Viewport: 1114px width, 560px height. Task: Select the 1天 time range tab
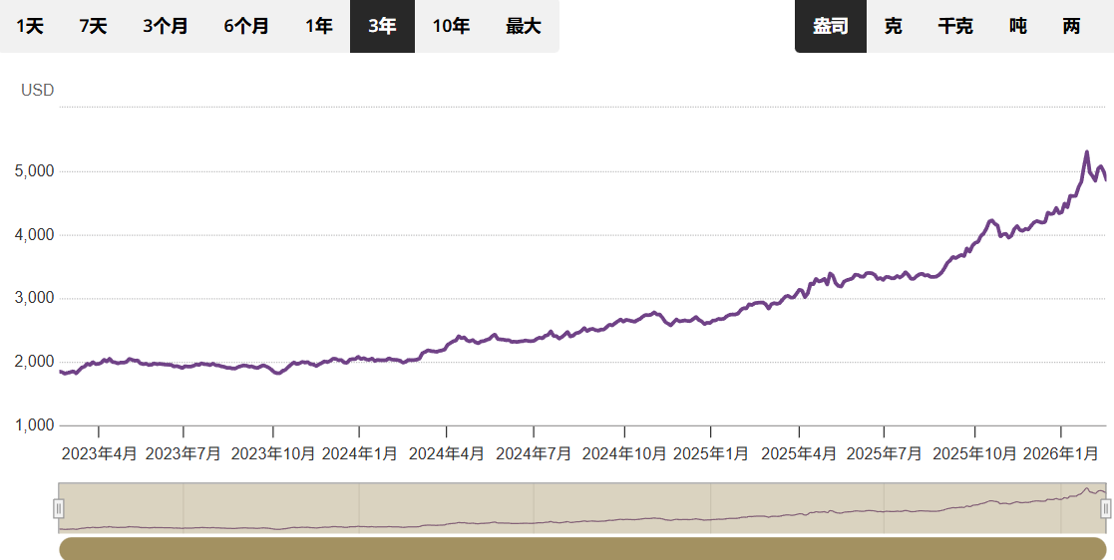(x=31, y=26)
